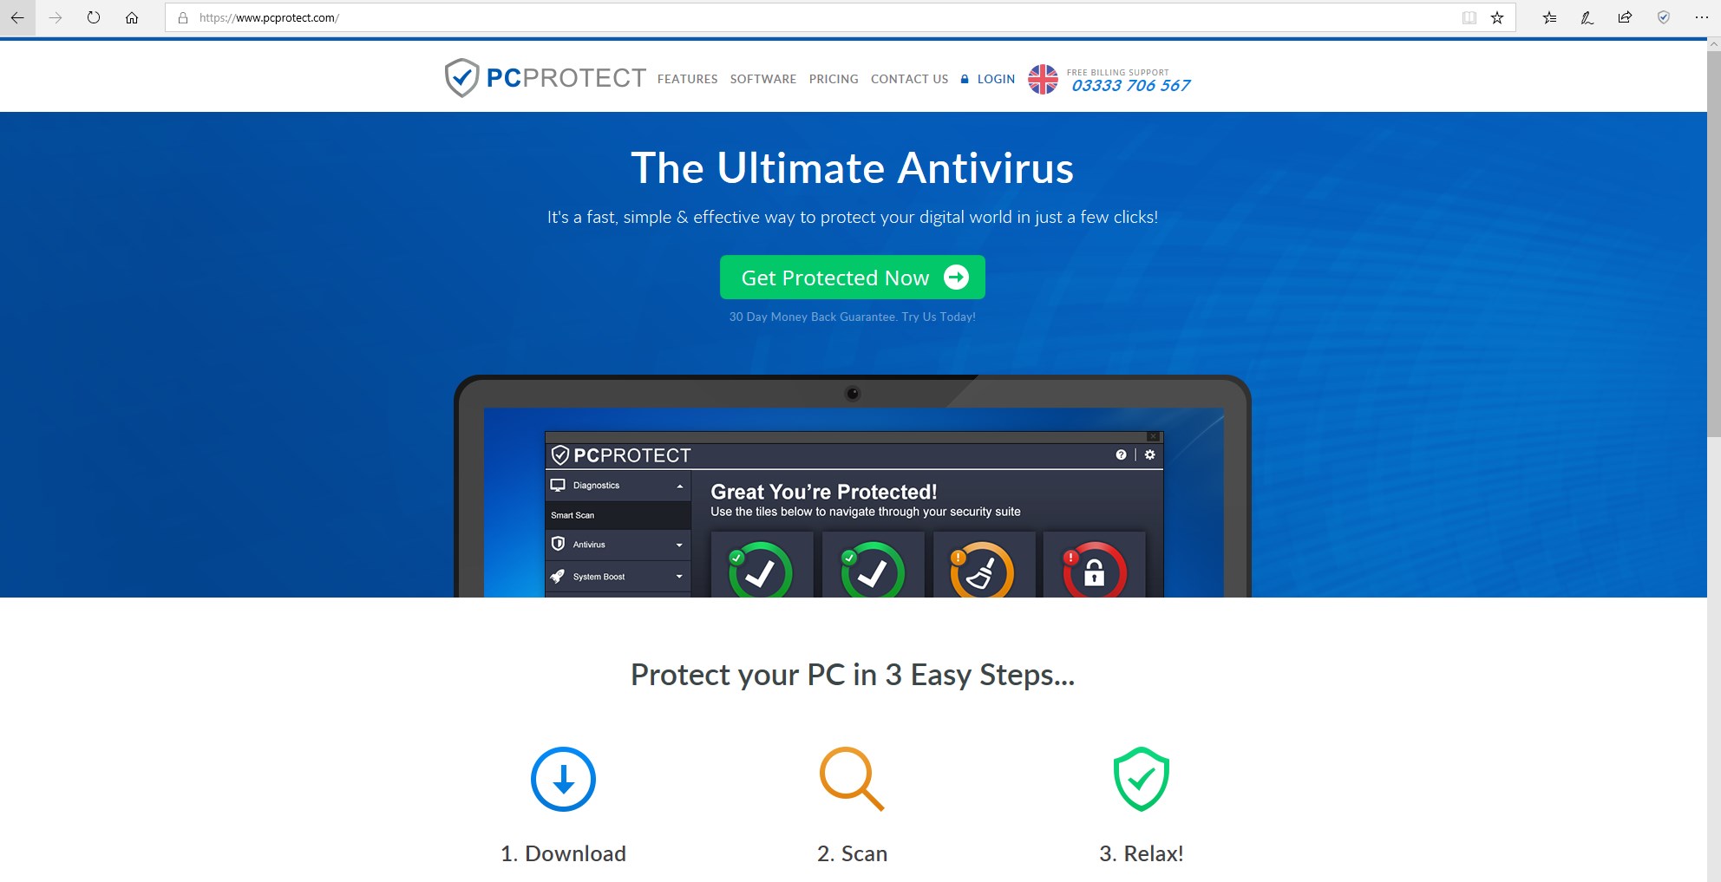The image size is (1721, 882).
Task: Open the browser Share icon
Action: point(1625,17)
